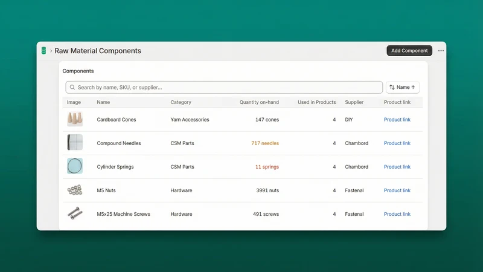Click the Cylinder Springs thumbnail image
The height and width of the screenshot is (272, 483).
click(x=75, y=166)
